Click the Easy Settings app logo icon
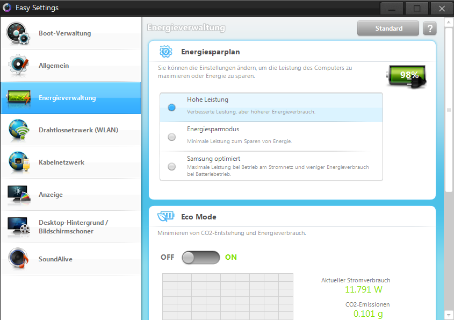Viewport: 454px width, 320px height. [7, 8]
